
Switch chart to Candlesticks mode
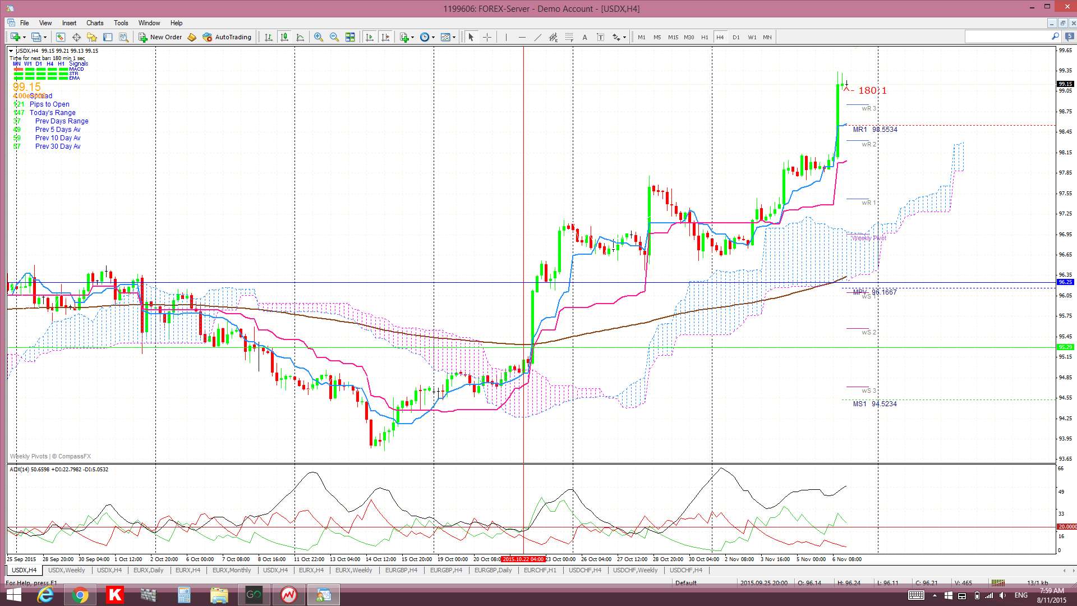click(284, 37)
